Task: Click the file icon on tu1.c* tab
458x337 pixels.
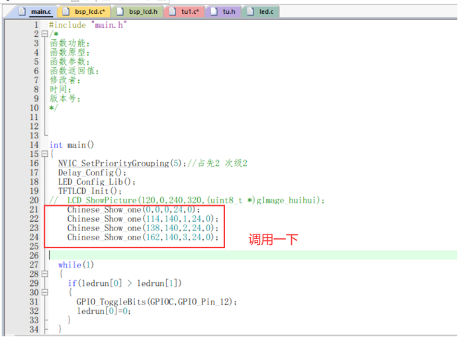Action: pos(173,12)
